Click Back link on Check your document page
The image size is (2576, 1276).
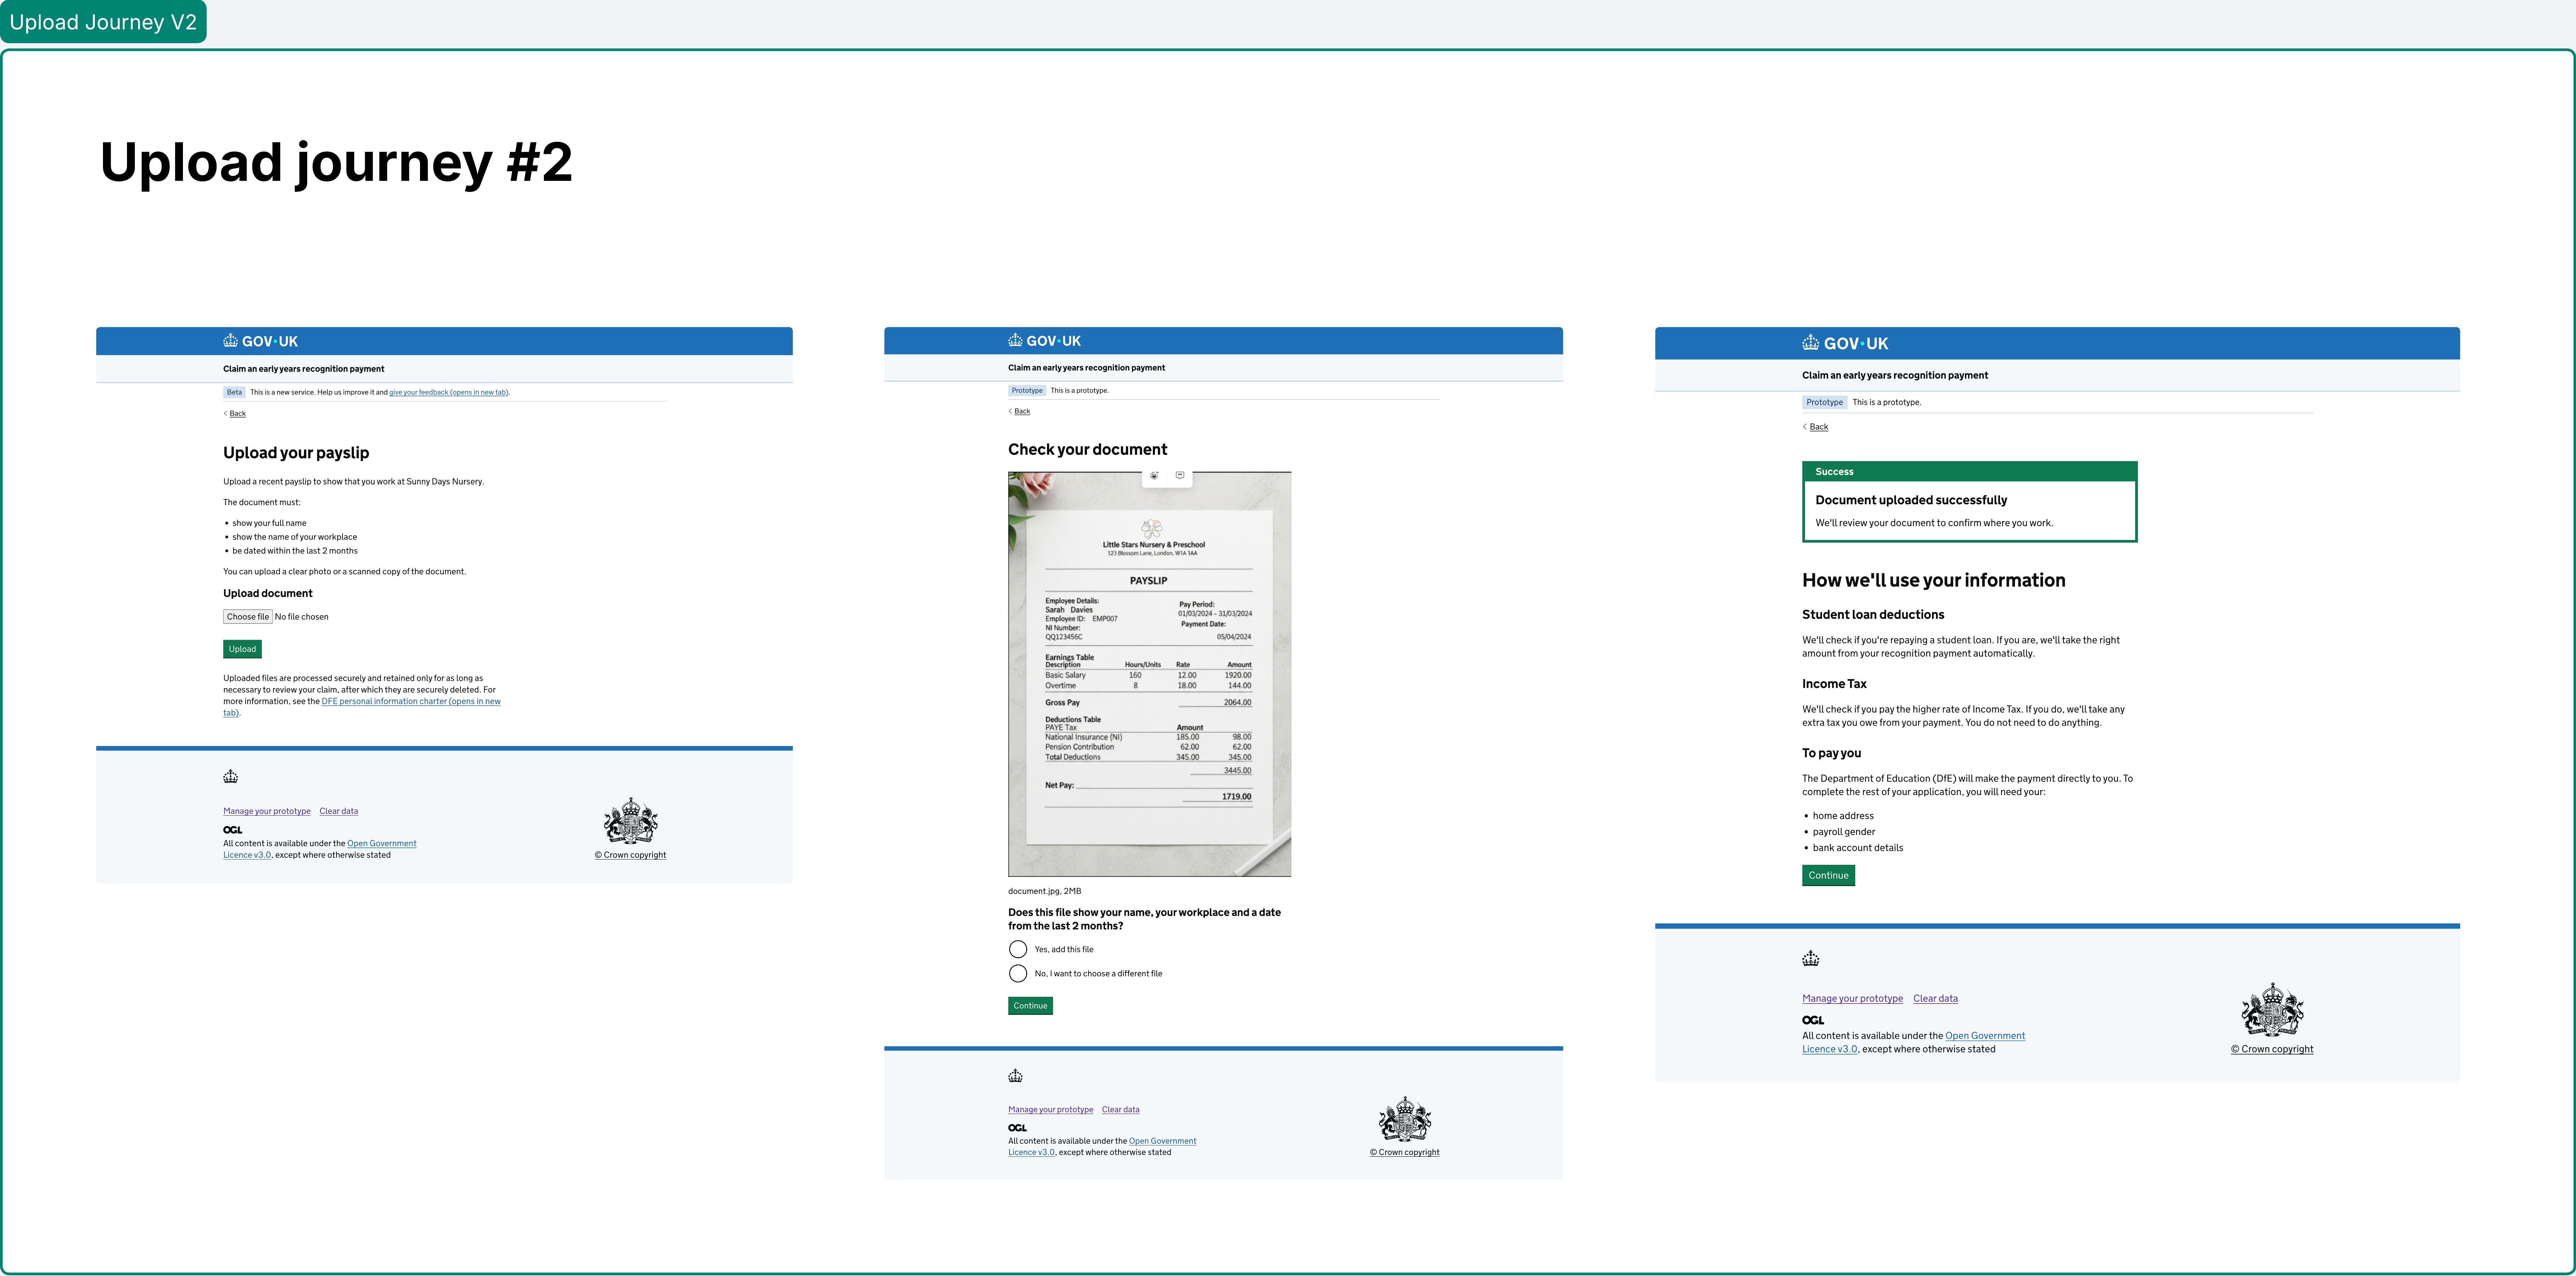pyautogui.click(x=1022, y=411)
